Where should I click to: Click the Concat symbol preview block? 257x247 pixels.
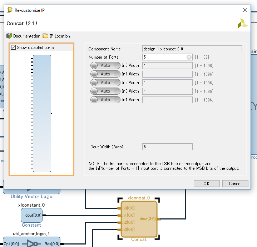pos(42,113)
